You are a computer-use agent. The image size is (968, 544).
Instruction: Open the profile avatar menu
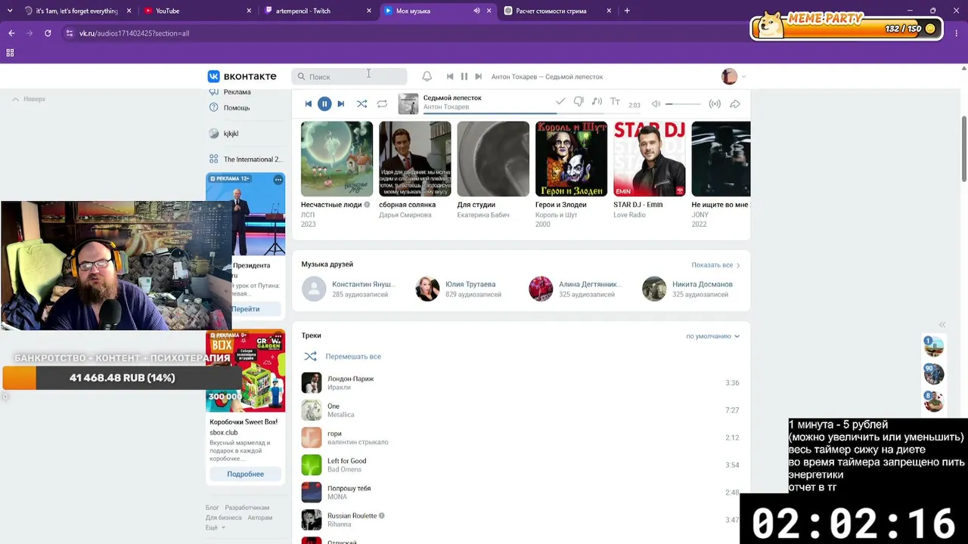point(733,76)
